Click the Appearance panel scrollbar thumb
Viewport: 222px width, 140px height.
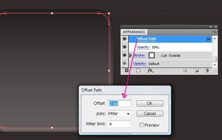215,59
